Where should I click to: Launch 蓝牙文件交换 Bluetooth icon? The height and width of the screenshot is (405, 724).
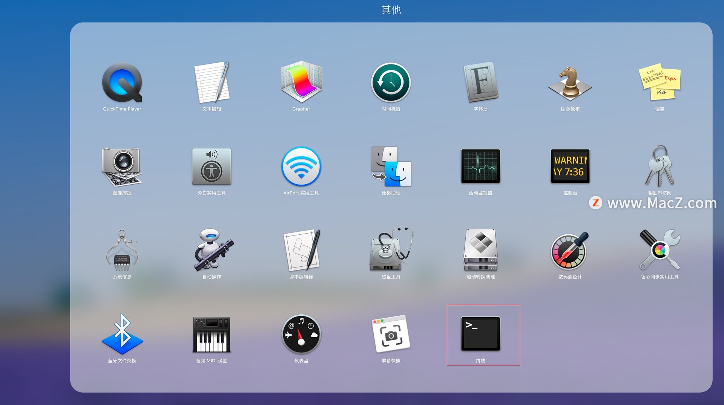point(122,334)
